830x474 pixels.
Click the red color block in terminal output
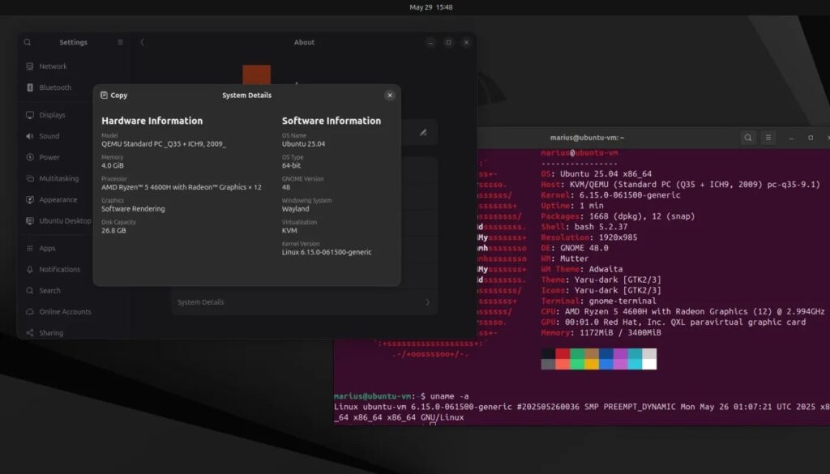pos(563,354)
